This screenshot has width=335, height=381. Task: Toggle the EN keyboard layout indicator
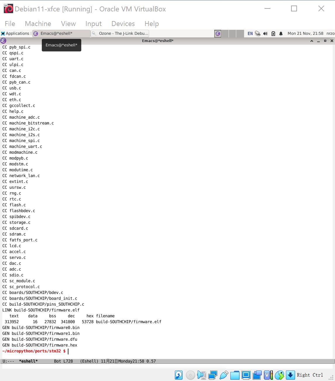click(250, 34)
